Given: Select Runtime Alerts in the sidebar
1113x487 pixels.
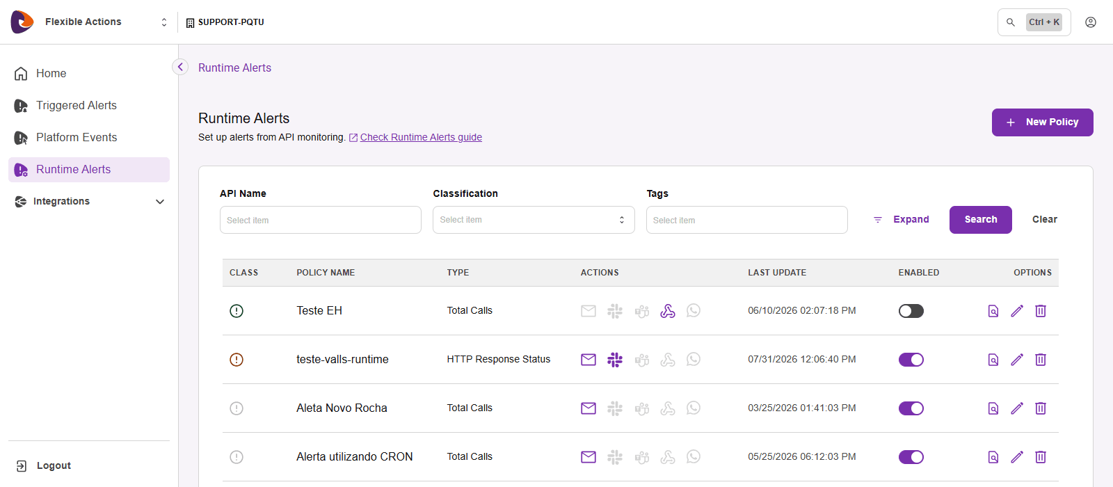Looking at the screenshot, I should [x=89, y=170].
